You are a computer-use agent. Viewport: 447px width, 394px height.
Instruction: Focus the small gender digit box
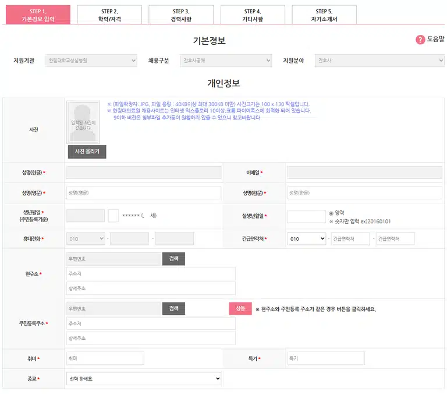pos(113,216)
